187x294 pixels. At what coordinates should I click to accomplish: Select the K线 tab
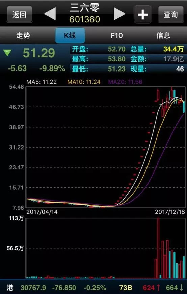[x=70, y=35]
